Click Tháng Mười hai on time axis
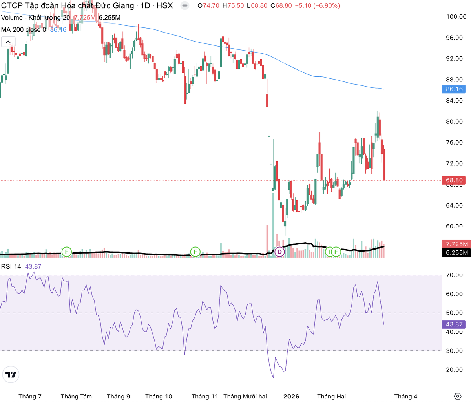This screenshot has height=402, width=471. pyautogui.click(x=245, y=396)
